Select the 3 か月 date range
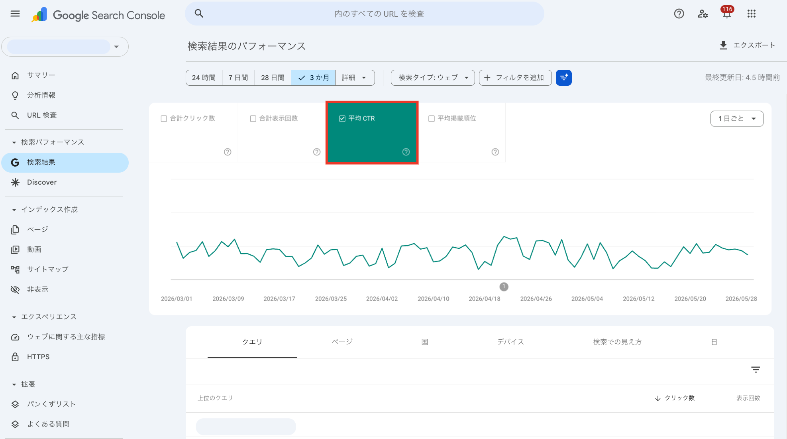The width and height of the screenshot is (787, 439). coord(313,78)
